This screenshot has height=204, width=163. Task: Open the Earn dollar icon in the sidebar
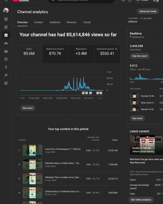(x=6, y=67)
